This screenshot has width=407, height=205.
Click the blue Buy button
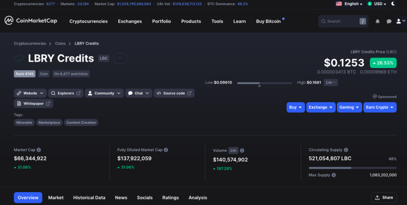tap(296, 107)
